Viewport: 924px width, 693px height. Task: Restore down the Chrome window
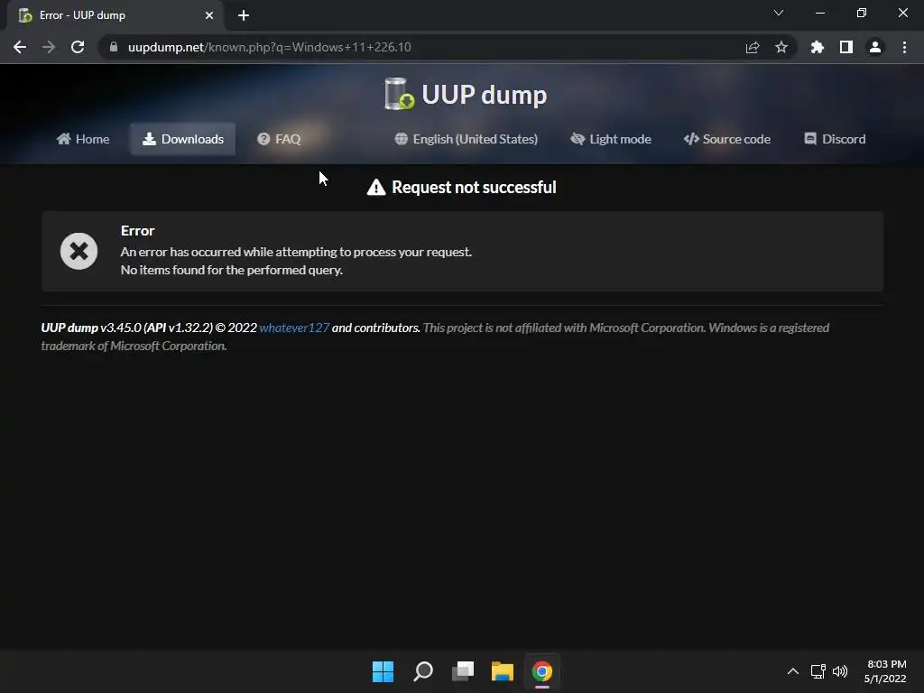862,13
